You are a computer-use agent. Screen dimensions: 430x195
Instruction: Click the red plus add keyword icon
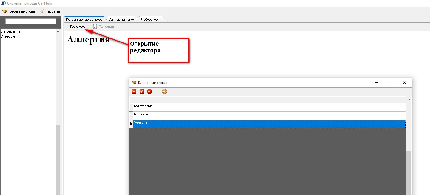[x=134, y=92]
